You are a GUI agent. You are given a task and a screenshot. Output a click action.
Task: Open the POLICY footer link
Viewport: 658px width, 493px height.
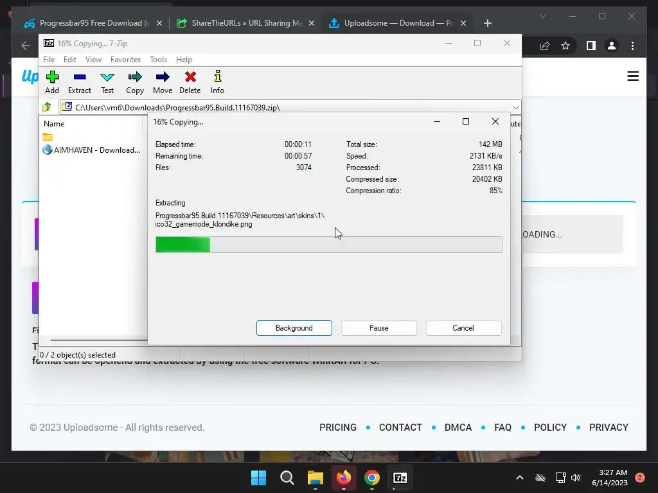(550, 427)
